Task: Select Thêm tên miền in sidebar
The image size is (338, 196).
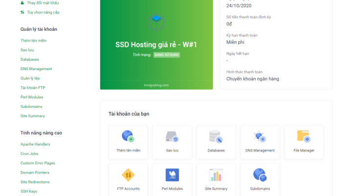Action: tap(33, 41)
